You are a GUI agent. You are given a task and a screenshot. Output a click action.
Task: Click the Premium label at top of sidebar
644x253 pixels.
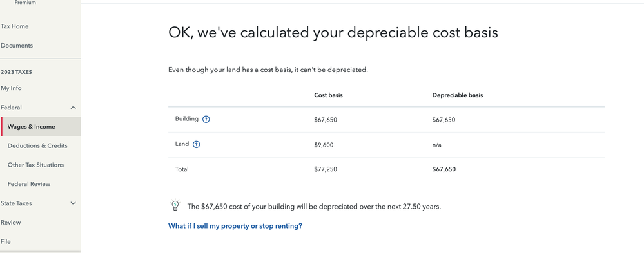[25, 3]
